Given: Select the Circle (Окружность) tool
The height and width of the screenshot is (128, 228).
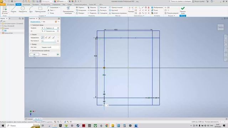Looking at the screenshot, I should coord(23,10).
